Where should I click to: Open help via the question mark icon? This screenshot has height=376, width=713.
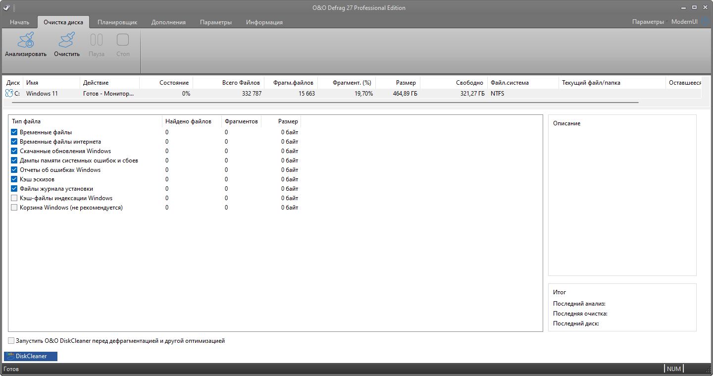(x=706, y=22)
